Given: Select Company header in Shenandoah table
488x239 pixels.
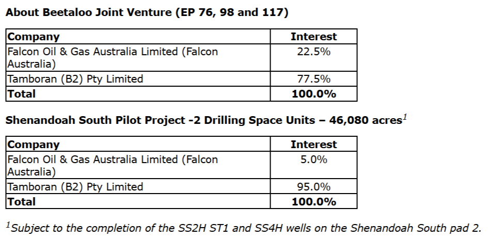Looking at the screenshot, I should (x=34, y=145).
